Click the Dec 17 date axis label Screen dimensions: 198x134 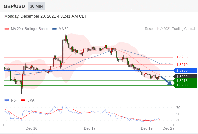point(90,128)
